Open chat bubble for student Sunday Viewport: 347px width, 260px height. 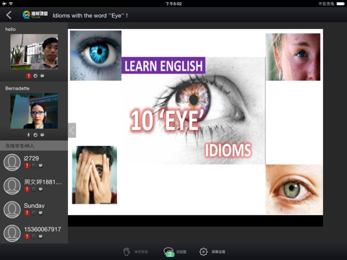(x=40, y=213)
